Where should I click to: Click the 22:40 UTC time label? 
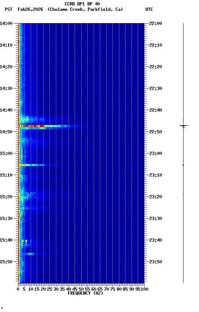156,110
